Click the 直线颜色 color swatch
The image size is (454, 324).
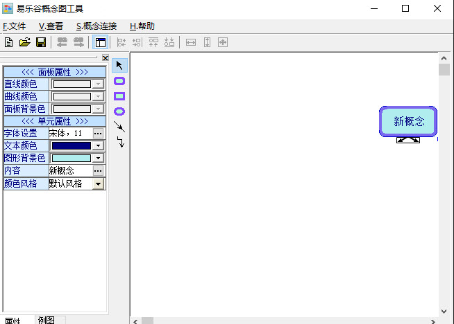72,84
